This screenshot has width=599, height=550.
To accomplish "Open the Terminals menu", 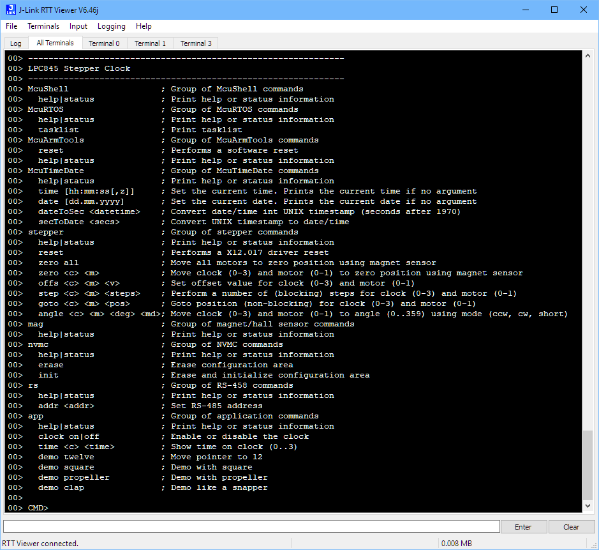I will click(x=43, y=26).
